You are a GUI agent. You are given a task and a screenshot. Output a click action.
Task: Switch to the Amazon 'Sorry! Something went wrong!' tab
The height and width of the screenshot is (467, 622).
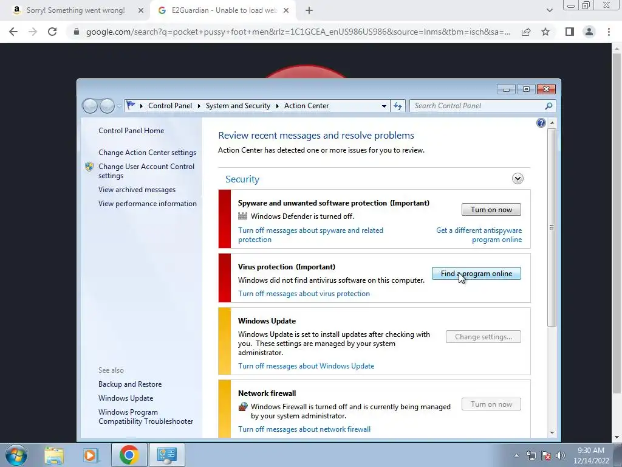[x=75, y=11]
